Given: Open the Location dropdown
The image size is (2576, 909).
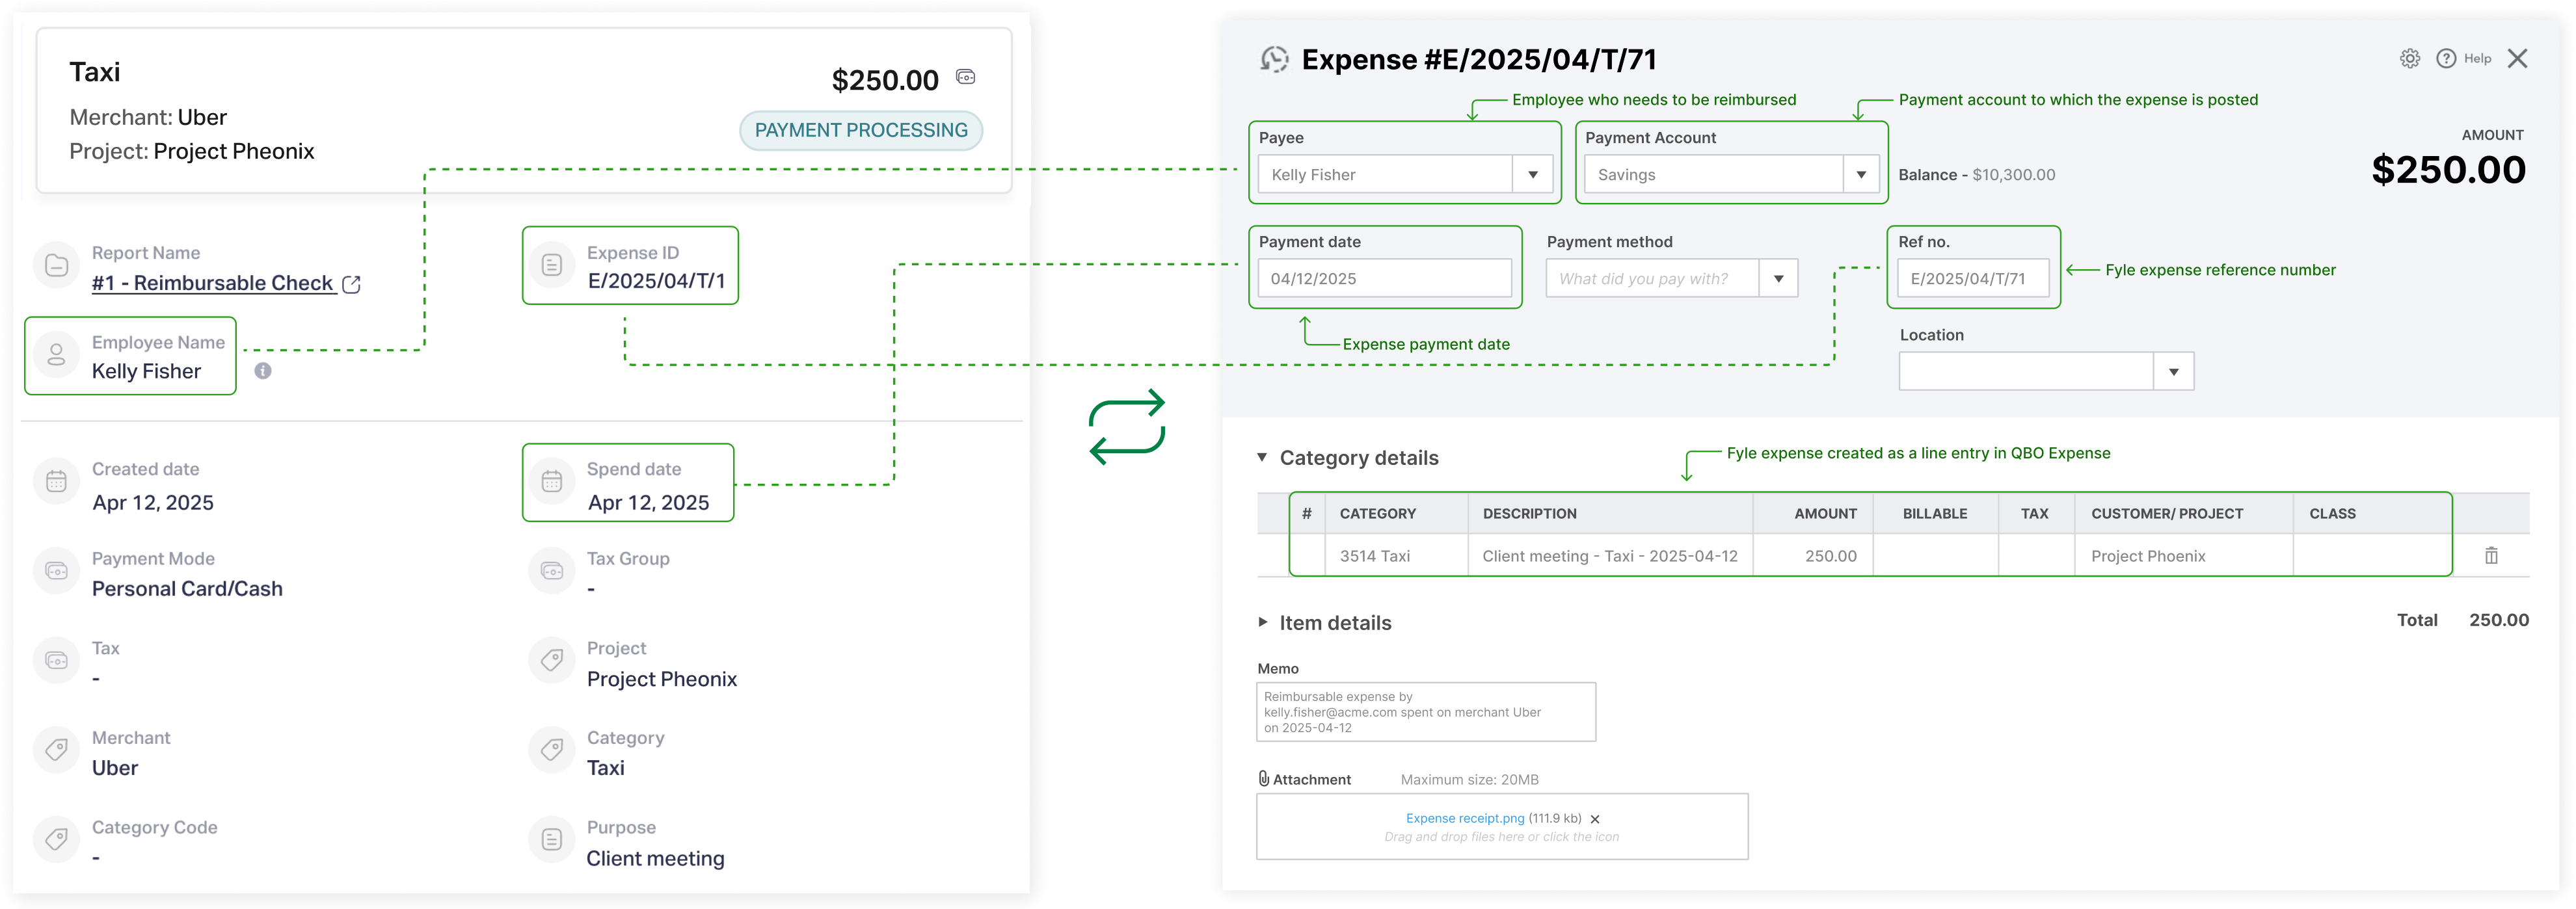Looking at the screenshot, I should point(2174,371).
